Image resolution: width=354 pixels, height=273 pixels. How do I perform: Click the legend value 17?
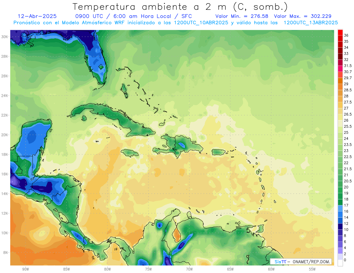(x=346, y=205)
